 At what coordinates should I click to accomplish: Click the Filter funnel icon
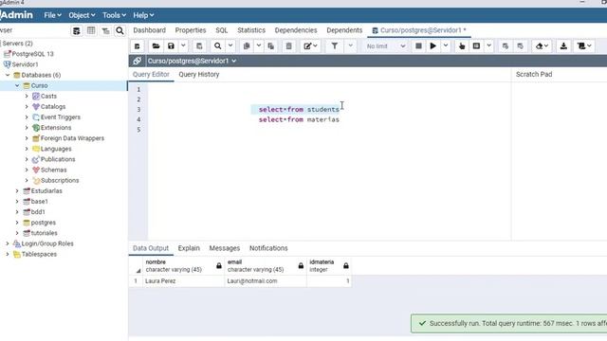coord(335,46)
